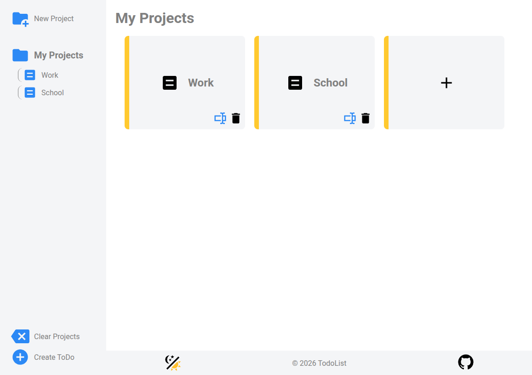
Task: Click the My Projects folder icon
Action: (20, 55)
